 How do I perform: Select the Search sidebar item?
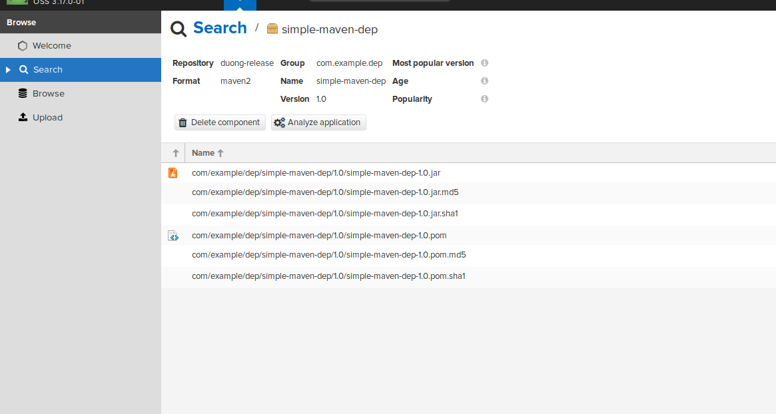tap(81, 70)
